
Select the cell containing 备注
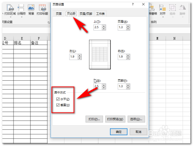39,43
